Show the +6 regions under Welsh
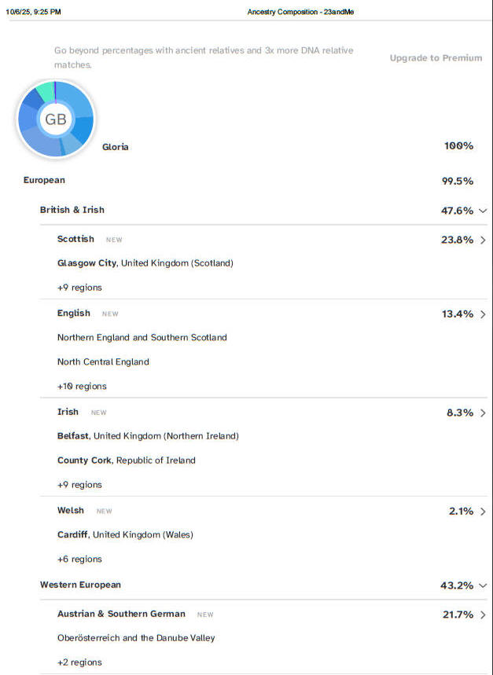Viewport: 493px width, 675px height. [79, 559]
